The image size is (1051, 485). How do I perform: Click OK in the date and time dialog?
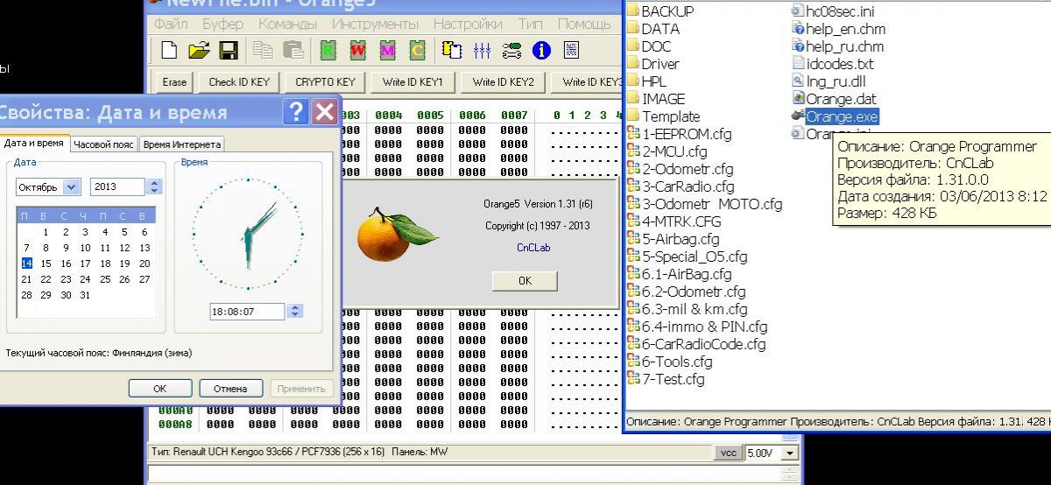159,388
